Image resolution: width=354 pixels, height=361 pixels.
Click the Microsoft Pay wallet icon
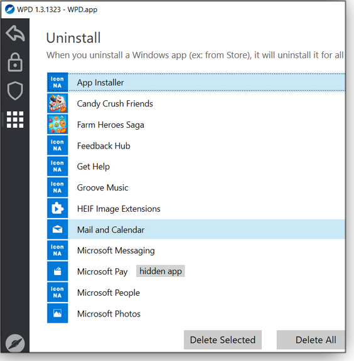(58, 271)
